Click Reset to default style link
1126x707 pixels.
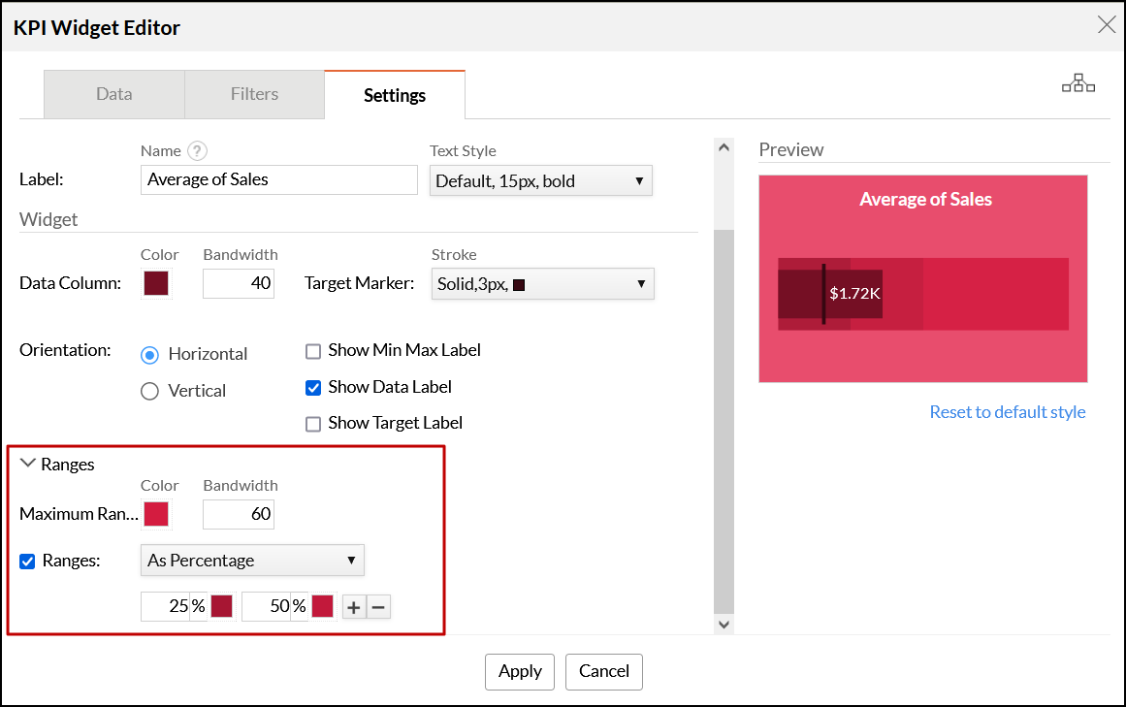(x=1008, y=412)
